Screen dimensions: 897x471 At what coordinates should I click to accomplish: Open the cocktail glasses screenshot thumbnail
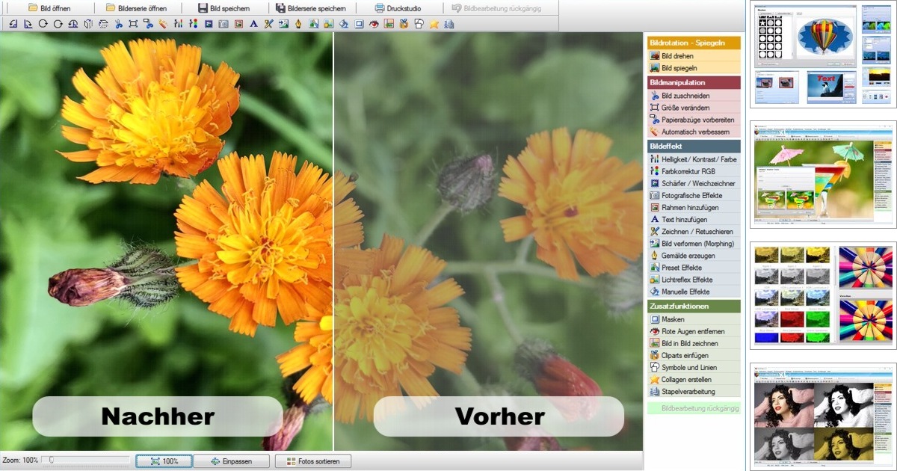coord(823,174)
